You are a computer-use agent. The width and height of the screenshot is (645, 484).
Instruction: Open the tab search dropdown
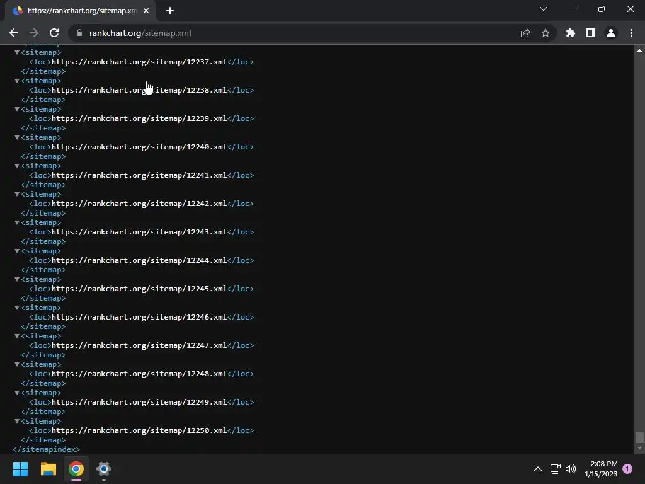[544, 9]
